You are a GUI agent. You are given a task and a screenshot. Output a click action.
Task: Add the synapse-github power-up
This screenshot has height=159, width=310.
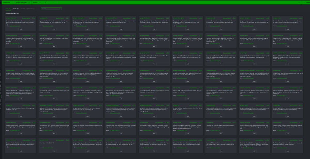[87, 64]
